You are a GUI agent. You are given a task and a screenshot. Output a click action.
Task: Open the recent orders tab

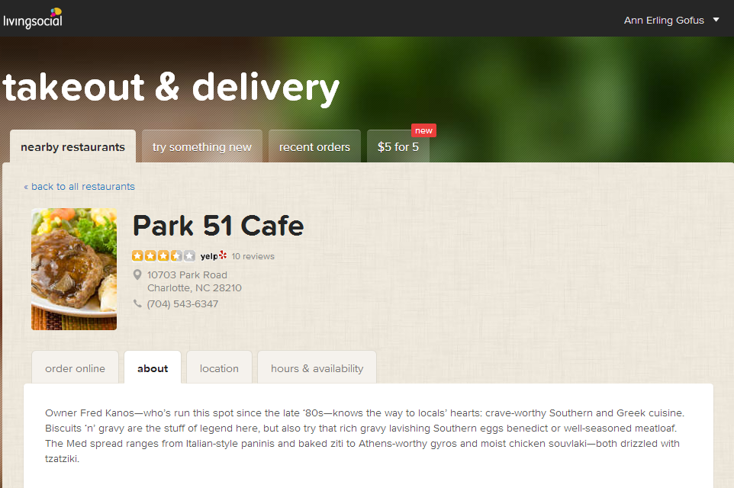click(314, 146)
